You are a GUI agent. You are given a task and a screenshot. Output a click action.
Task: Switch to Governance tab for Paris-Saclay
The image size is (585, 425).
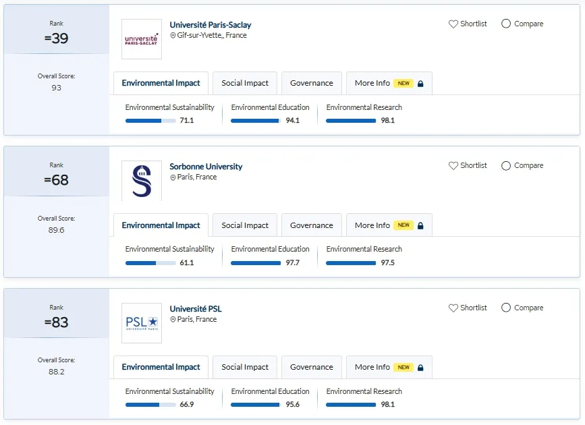pyautogui.click(x=312, y=83)
